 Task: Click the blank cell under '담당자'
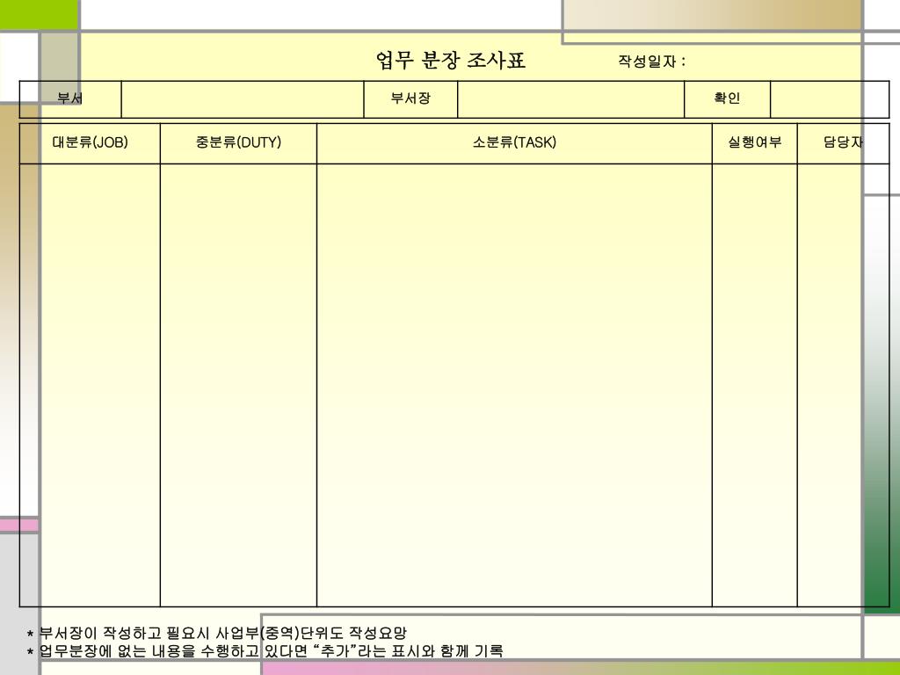[x=843, y=385]
